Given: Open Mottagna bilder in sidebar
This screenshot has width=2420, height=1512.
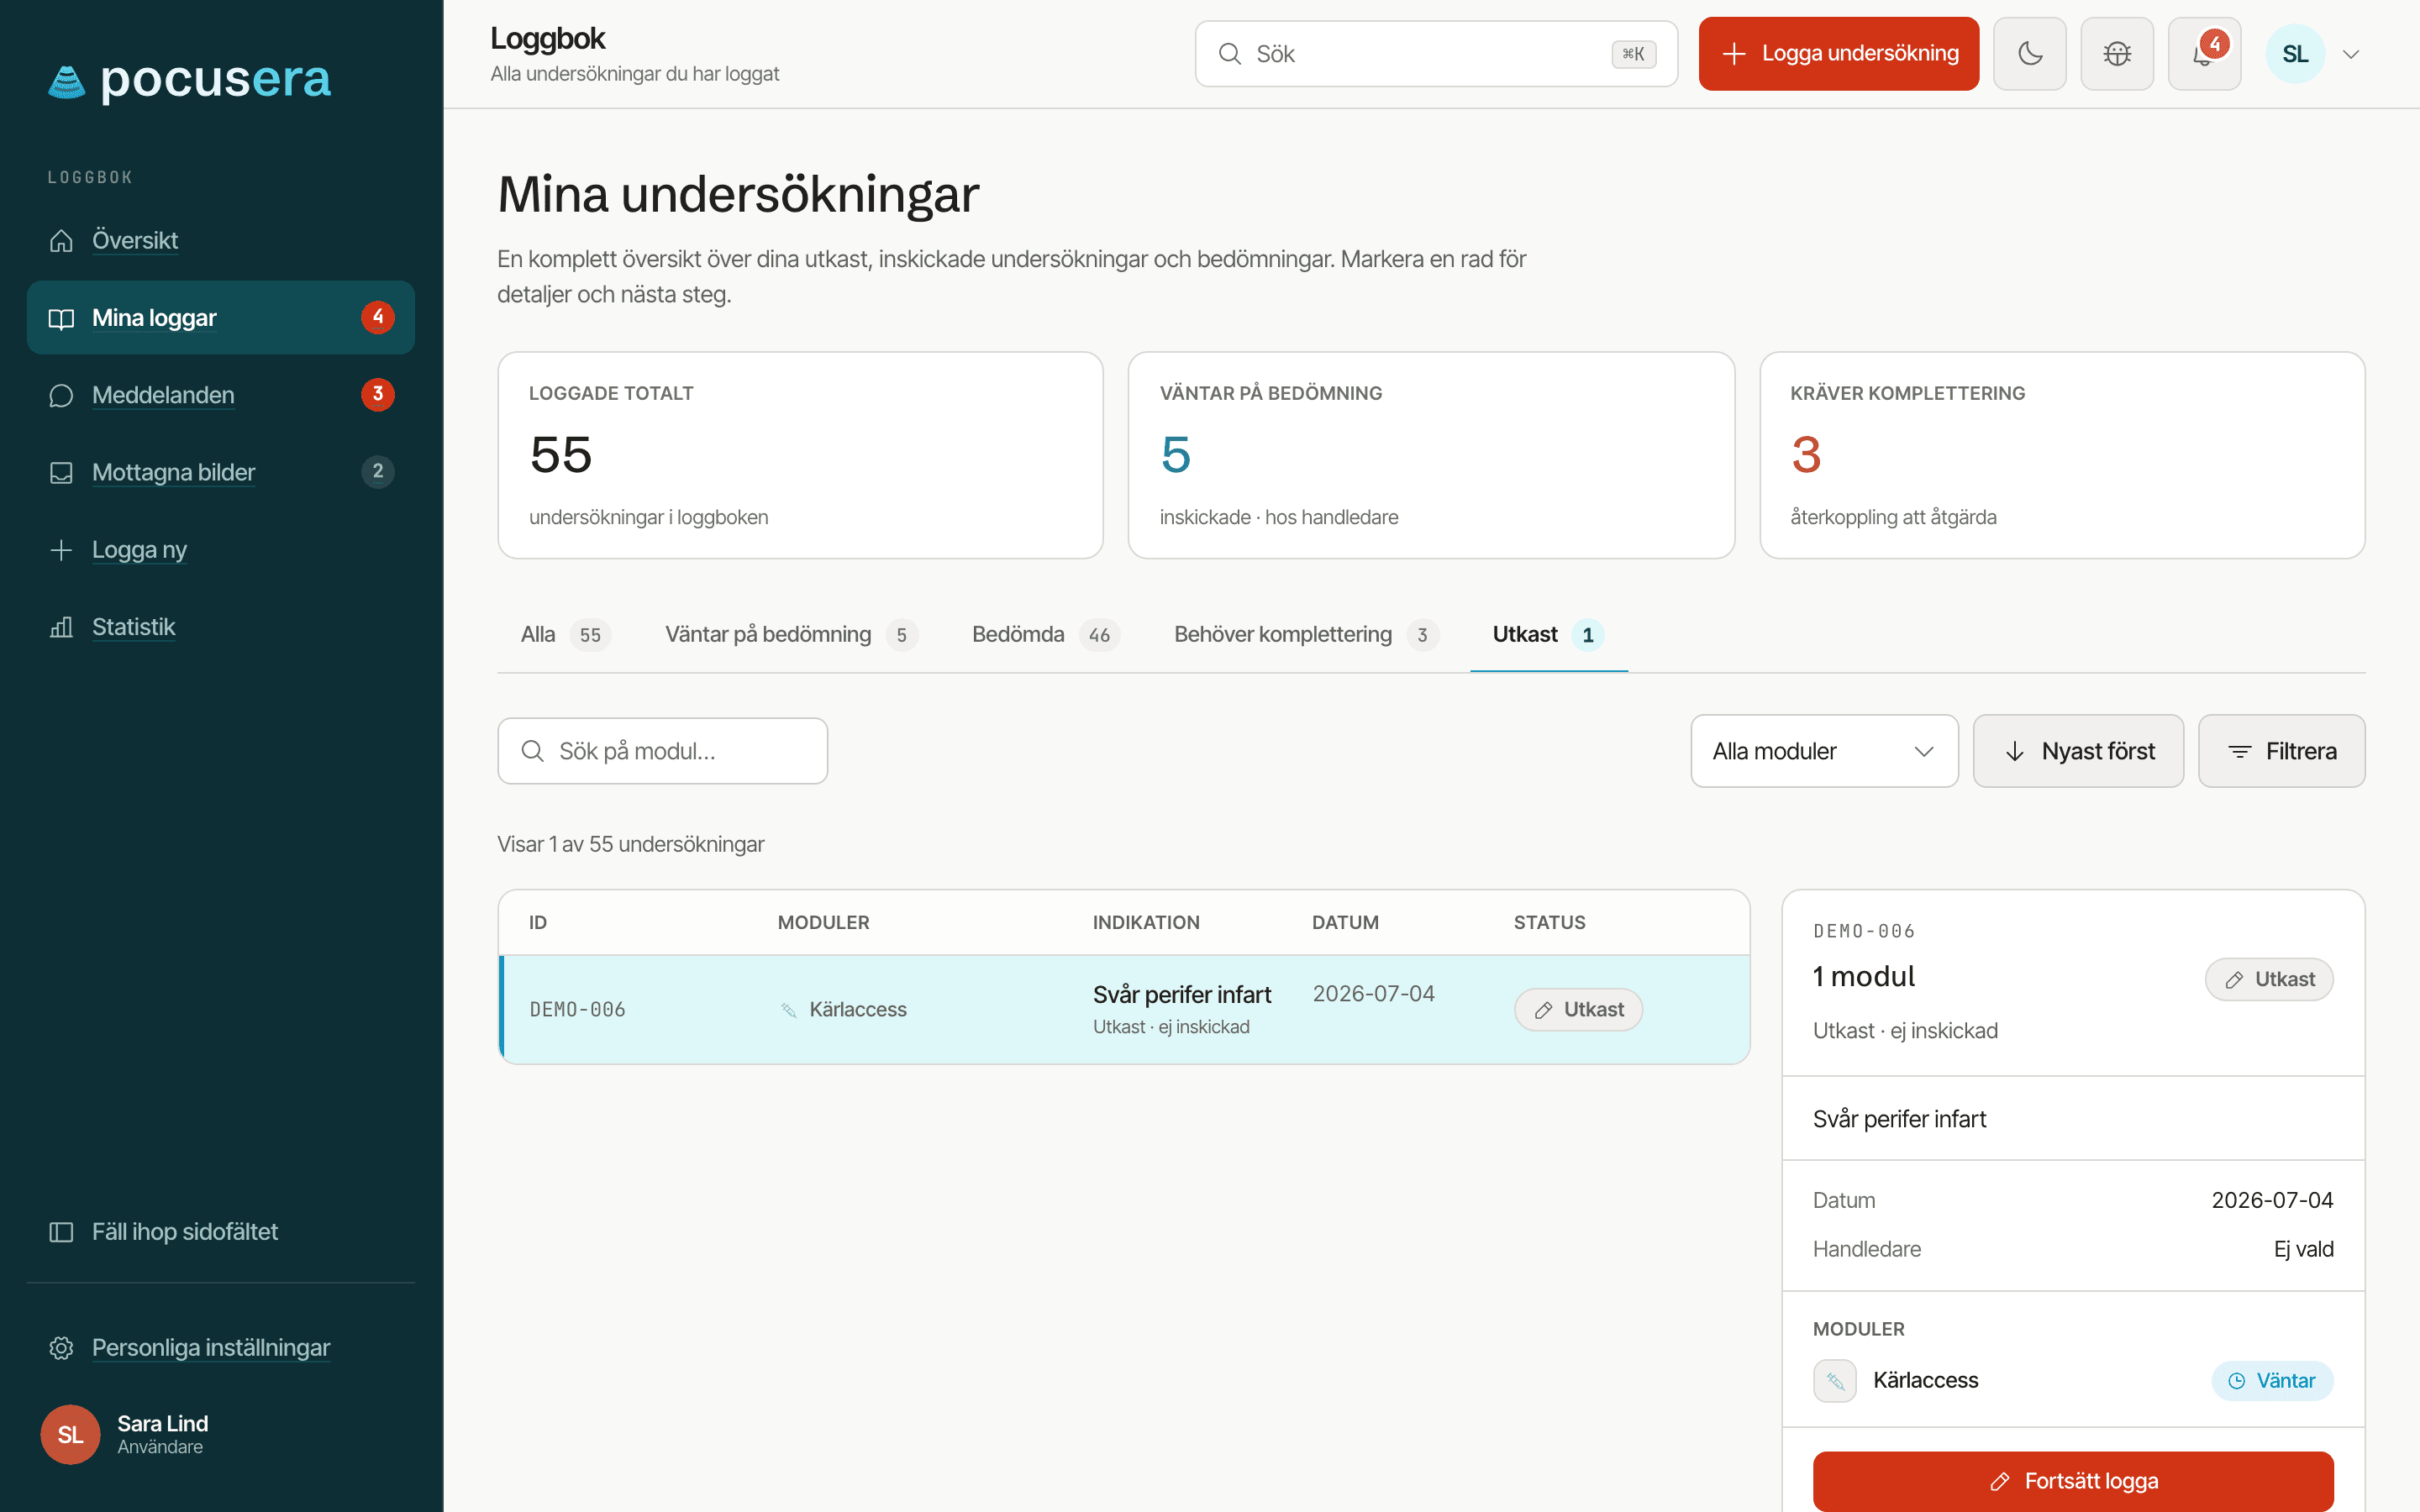Looking at the screenshot, I should coord(221,472).
